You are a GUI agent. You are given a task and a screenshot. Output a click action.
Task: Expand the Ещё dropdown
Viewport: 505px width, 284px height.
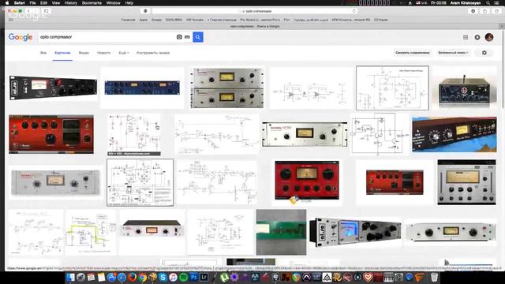point(124,53)
